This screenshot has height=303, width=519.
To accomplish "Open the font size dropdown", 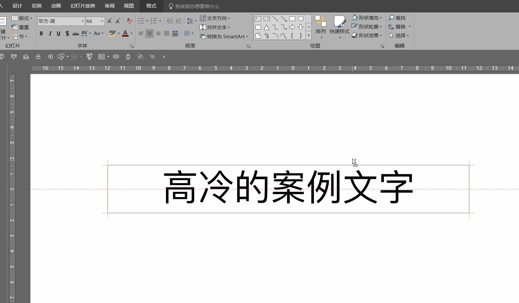I will tap(102, 21).
